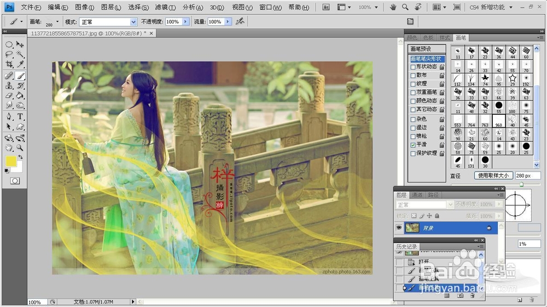Open the brush preset picker dropdown
Image resolution: width=547 pixels, height=307 pixels.
[57, 22]
